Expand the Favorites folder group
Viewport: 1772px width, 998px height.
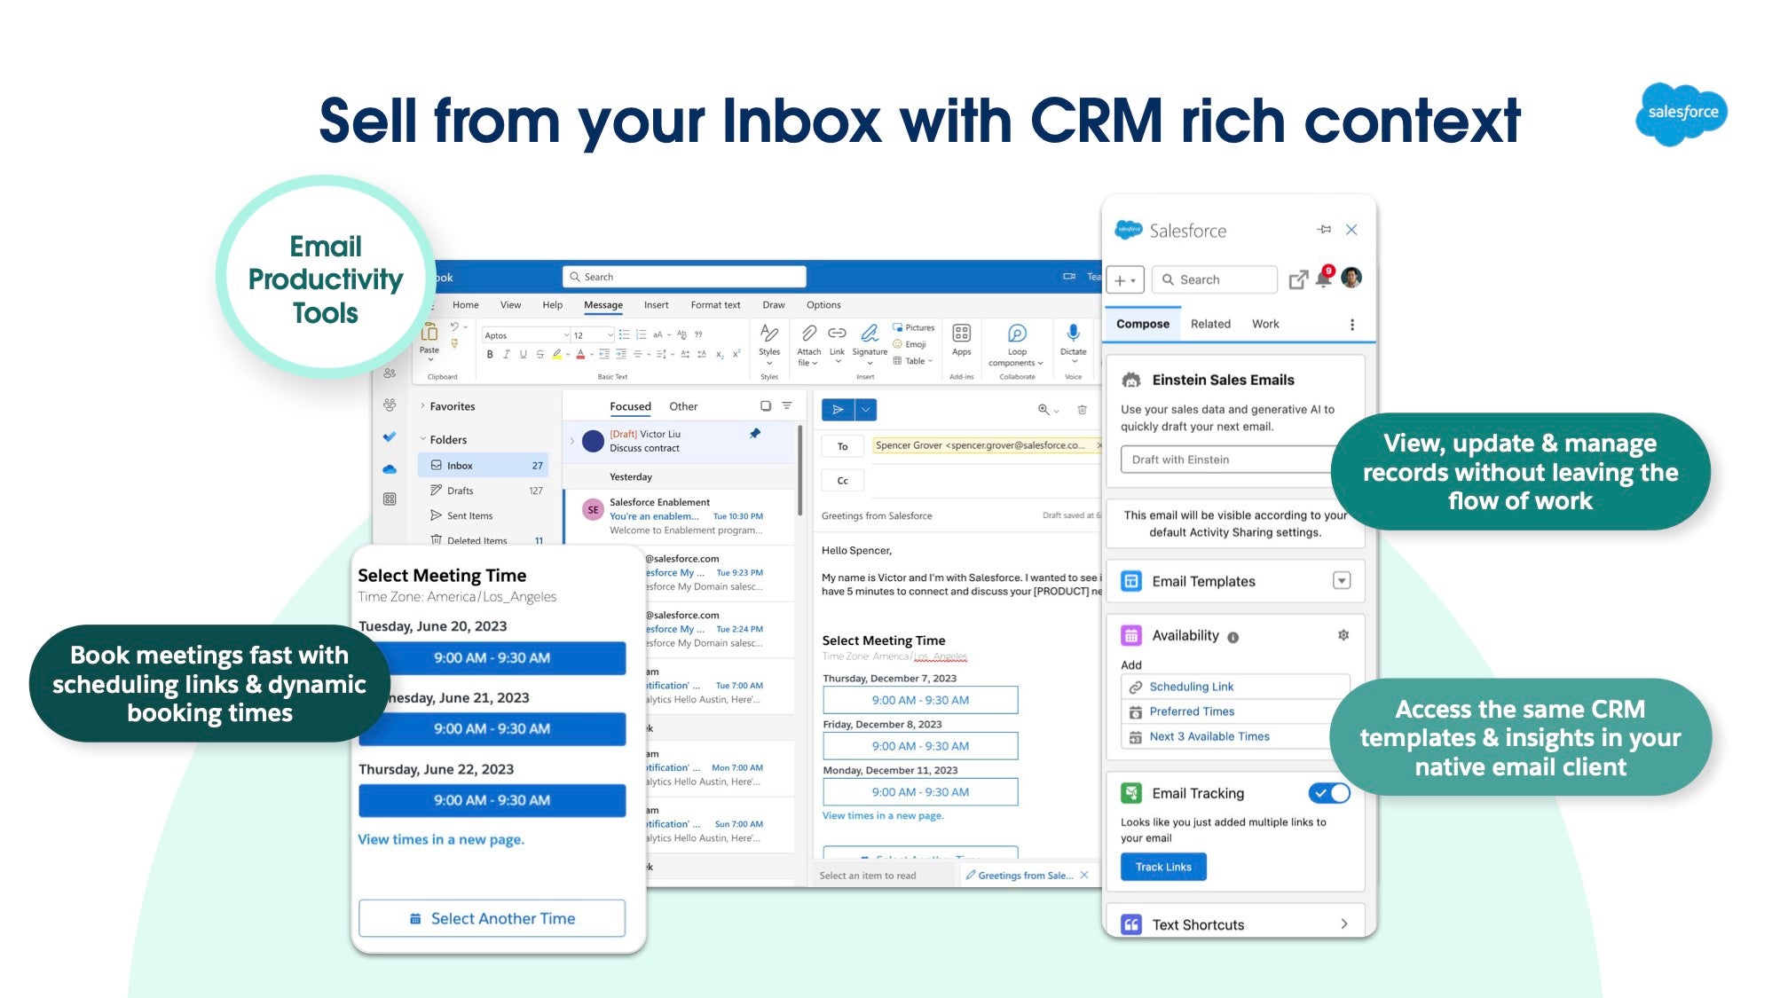422,406
